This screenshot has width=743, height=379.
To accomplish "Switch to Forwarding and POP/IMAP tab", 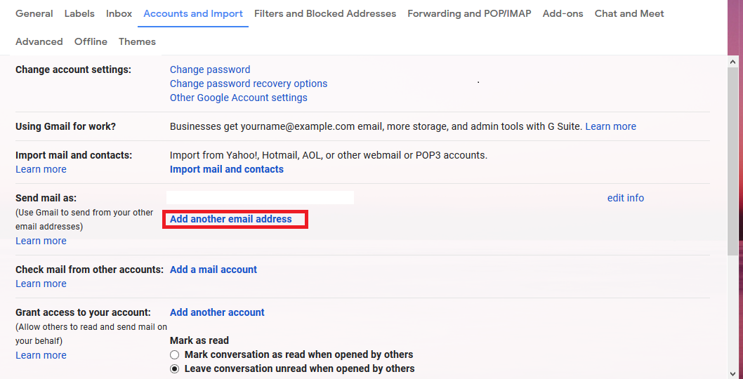I will point(469,13).
